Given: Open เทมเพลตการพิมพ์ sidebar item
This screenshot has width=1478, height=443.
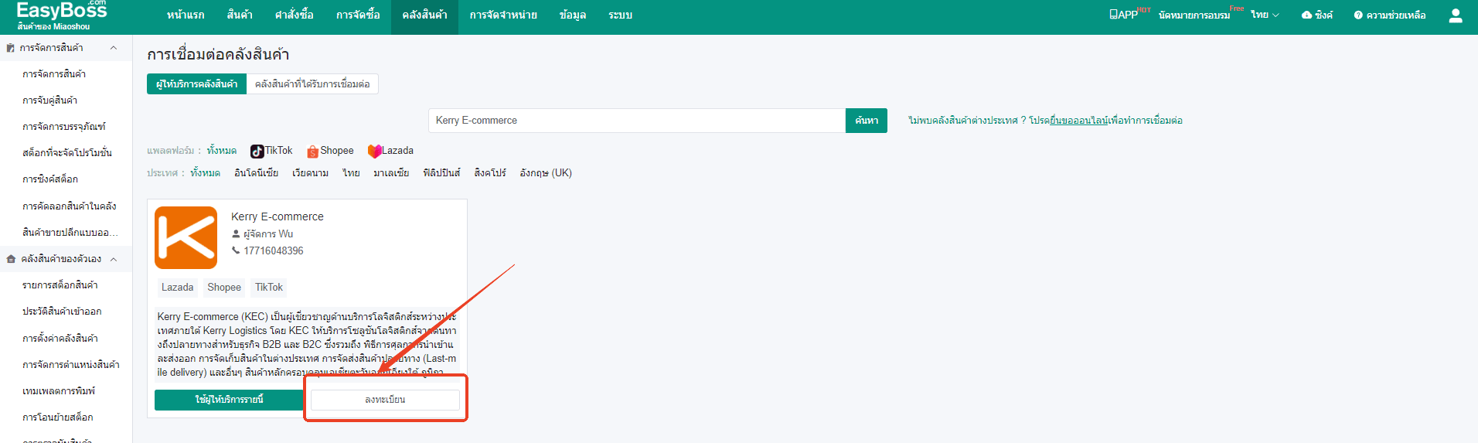Looking at the screenshot, I should tap(59, 391).
